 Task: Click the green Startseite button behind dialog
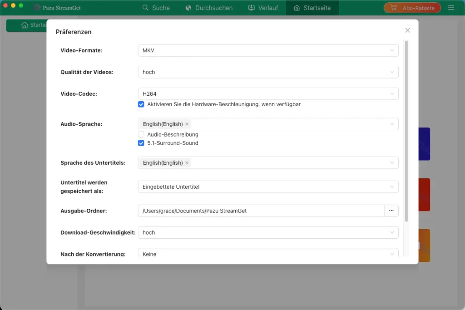pos(27,25)
